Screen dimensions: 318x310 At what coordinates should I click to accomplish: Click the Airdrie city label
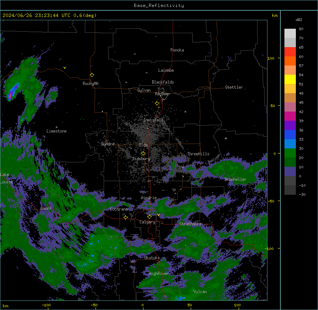(149, 198)
